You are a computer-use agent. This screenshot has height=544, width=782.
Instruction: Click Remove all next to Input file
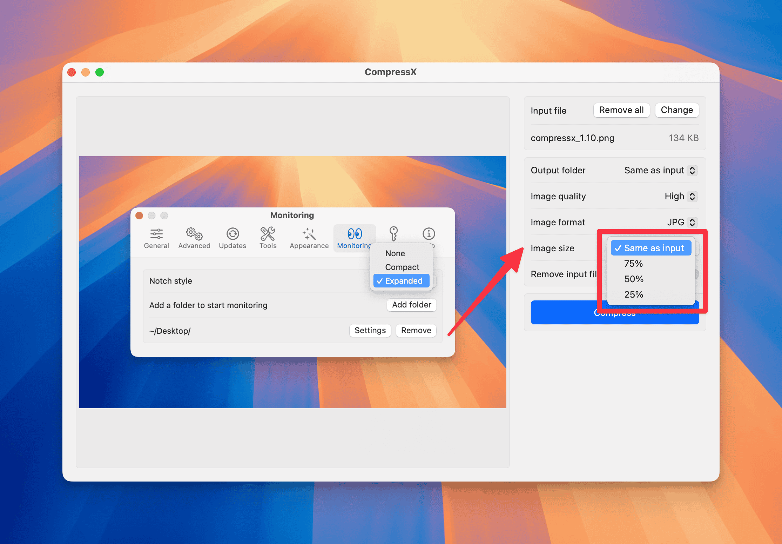click(x=621, y=110)
